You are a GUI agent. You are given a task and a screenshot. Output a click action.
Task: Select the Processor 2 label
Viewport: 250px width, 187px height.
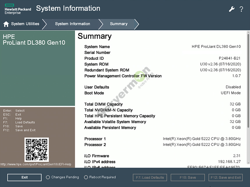click(95, 145)
